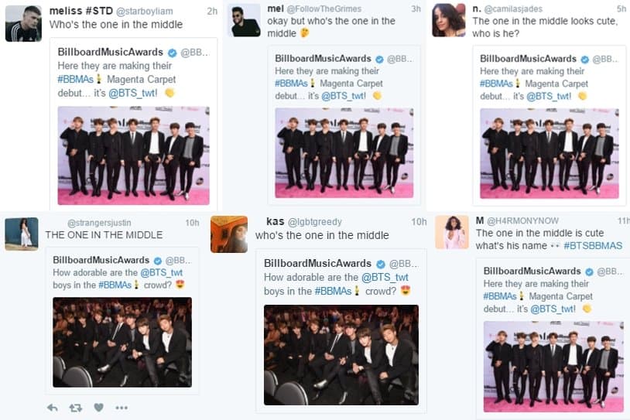The height and width of the screenshot is (420, 630).
Task: Open M @H4RMONYNOW profile avatar
Action: pos(452,232)
